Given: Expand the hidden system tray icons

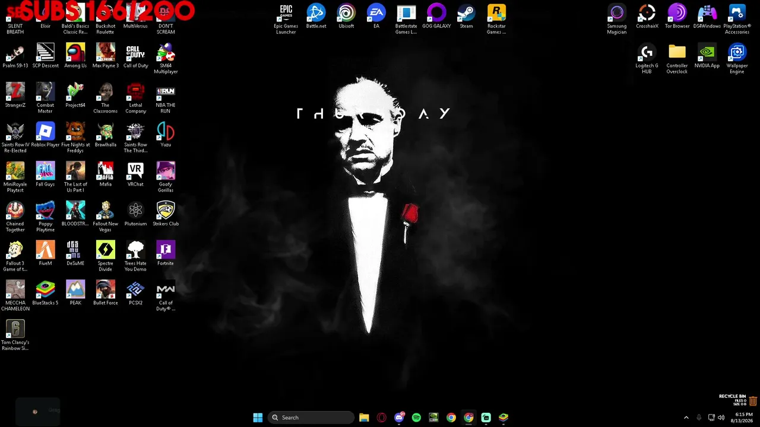Looking at the screenshot, I should (x=686, y=418).
